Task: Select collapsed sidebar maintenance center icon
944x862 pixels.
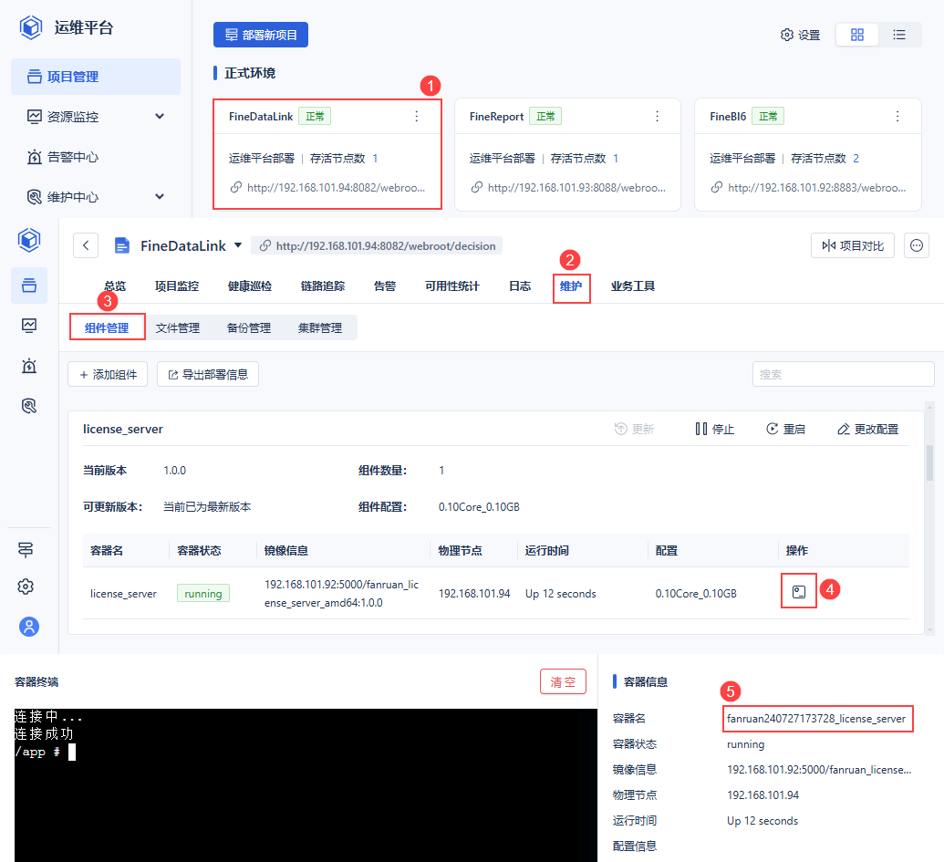Action: click(29, 406)
